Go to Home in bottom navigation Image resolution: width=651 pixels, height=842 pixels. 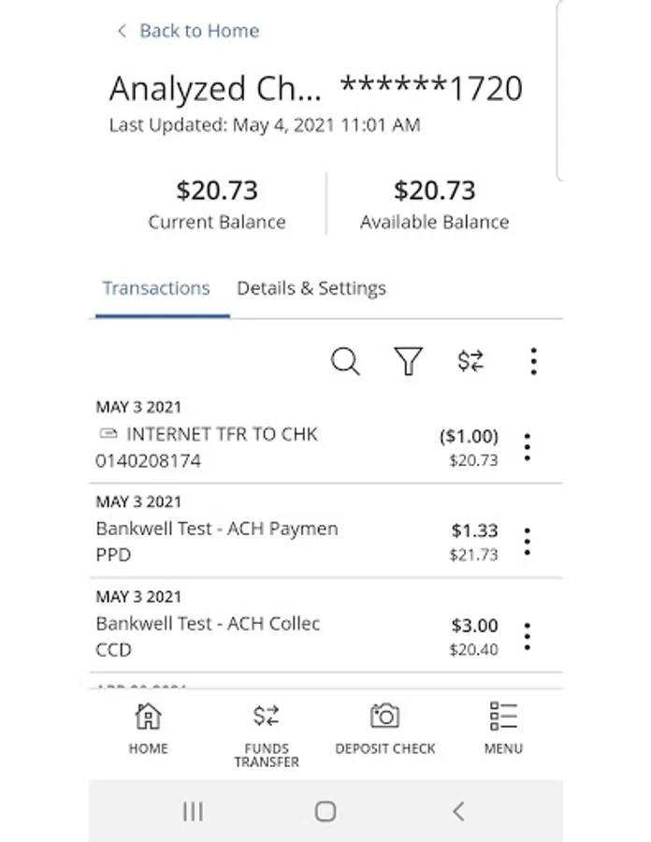coord(148,728)
